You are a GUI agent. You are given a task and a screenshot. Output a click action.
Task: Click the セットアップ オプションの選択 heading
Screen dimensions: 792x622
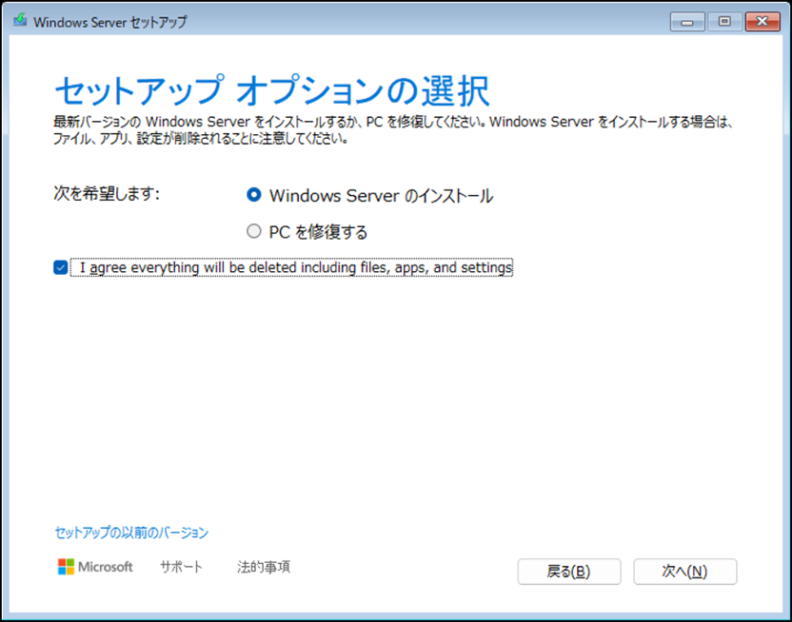pyautogui.click(x=272, y=90)
